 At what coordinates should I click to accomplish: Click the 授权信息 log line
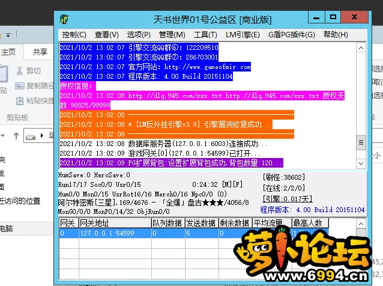tap(77, 86)
